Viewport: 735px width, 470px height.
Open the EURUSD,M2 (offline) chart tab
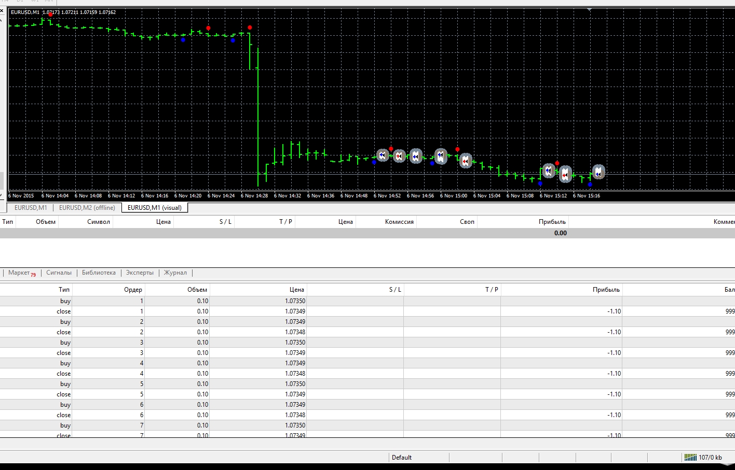click(x=87, y=208)
